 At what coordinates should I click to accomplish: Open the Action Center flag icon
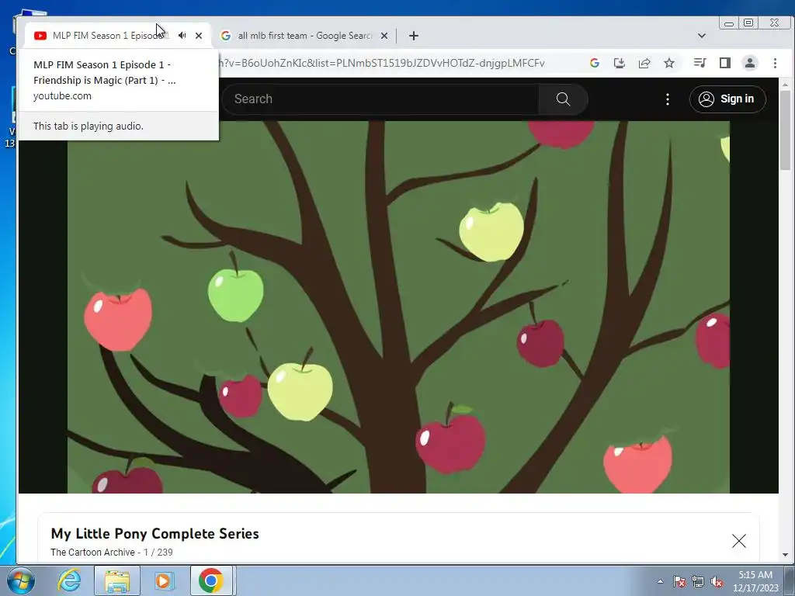pyautogui.click(x=679, y=581)
